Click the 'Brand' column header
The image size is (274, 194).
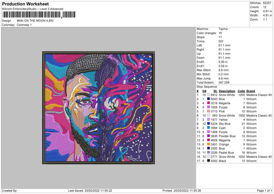point(251,91)
